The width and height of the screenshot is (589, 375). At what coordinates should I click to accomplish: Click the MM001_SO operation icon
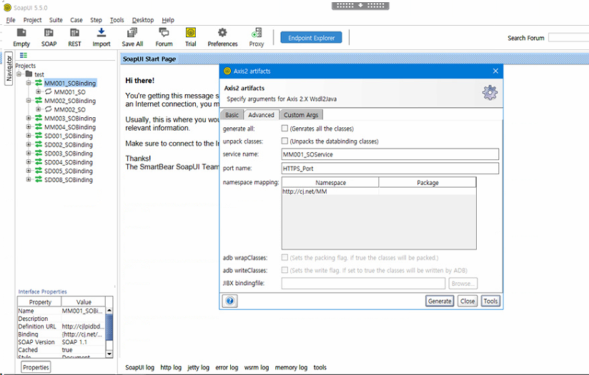coord(49,91)
